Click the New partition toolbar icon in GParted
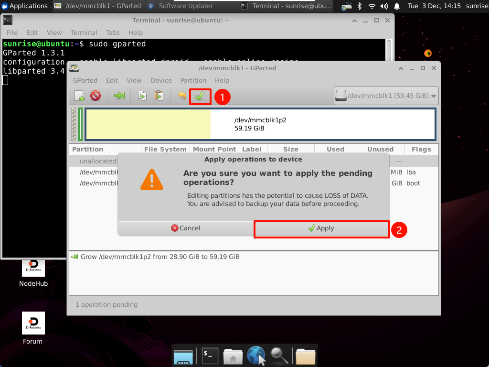This screenshot has width=489, height=367. [x=80, y=96]
